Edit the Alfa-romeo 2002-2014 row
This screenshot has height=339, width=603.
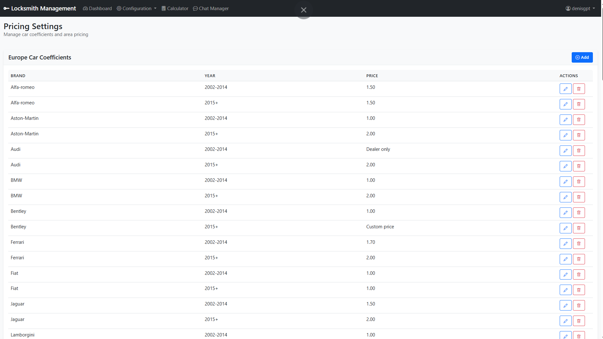pos(565,89)
